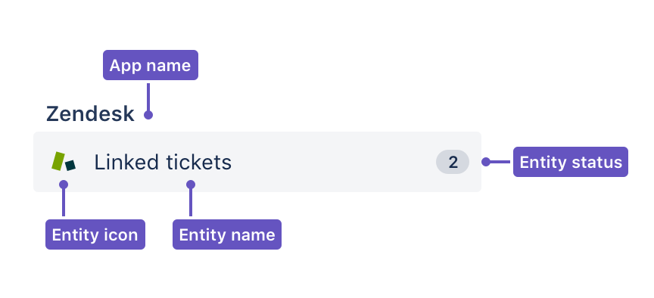Viewport: 654px width, 298px height.
Task: Select the 'Entity name' purple label
Action: pos(227,234)
